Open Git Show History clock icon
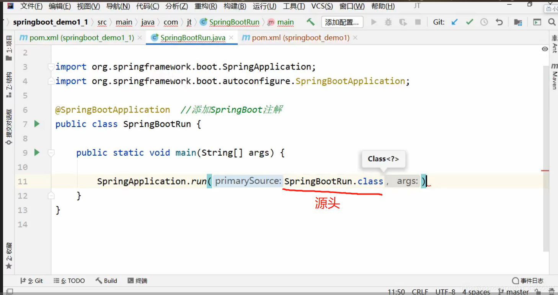The width and height of the screenshot is (558, 295). 484,22
